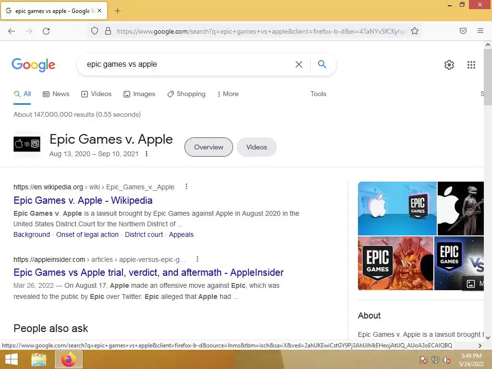Click the magnifier search button
The image size is (492, 369).
322,64
